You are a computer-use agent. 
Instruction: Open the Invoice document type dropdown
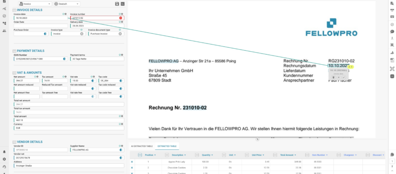pyautogui.click(x=106, y=34)
